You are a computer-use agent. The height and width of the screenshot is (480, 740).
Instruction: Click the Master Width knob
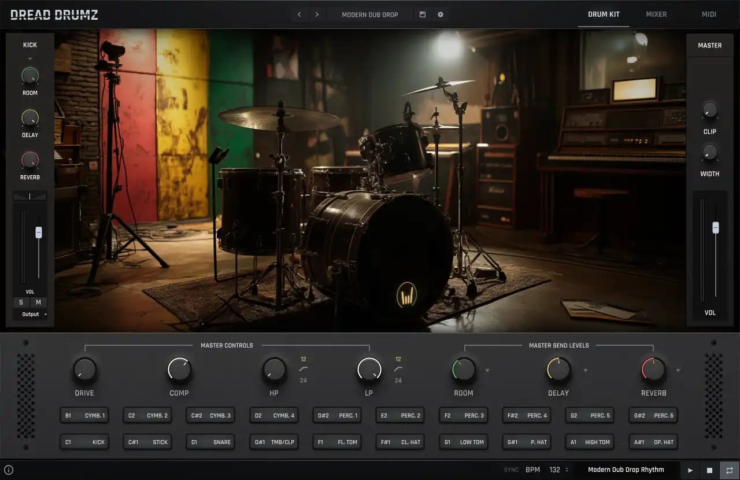click(x=709, y=152)
